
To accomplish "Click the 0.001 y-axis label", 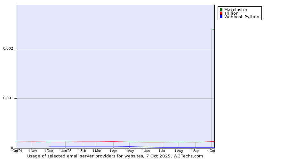I will [x=8, y=98].
